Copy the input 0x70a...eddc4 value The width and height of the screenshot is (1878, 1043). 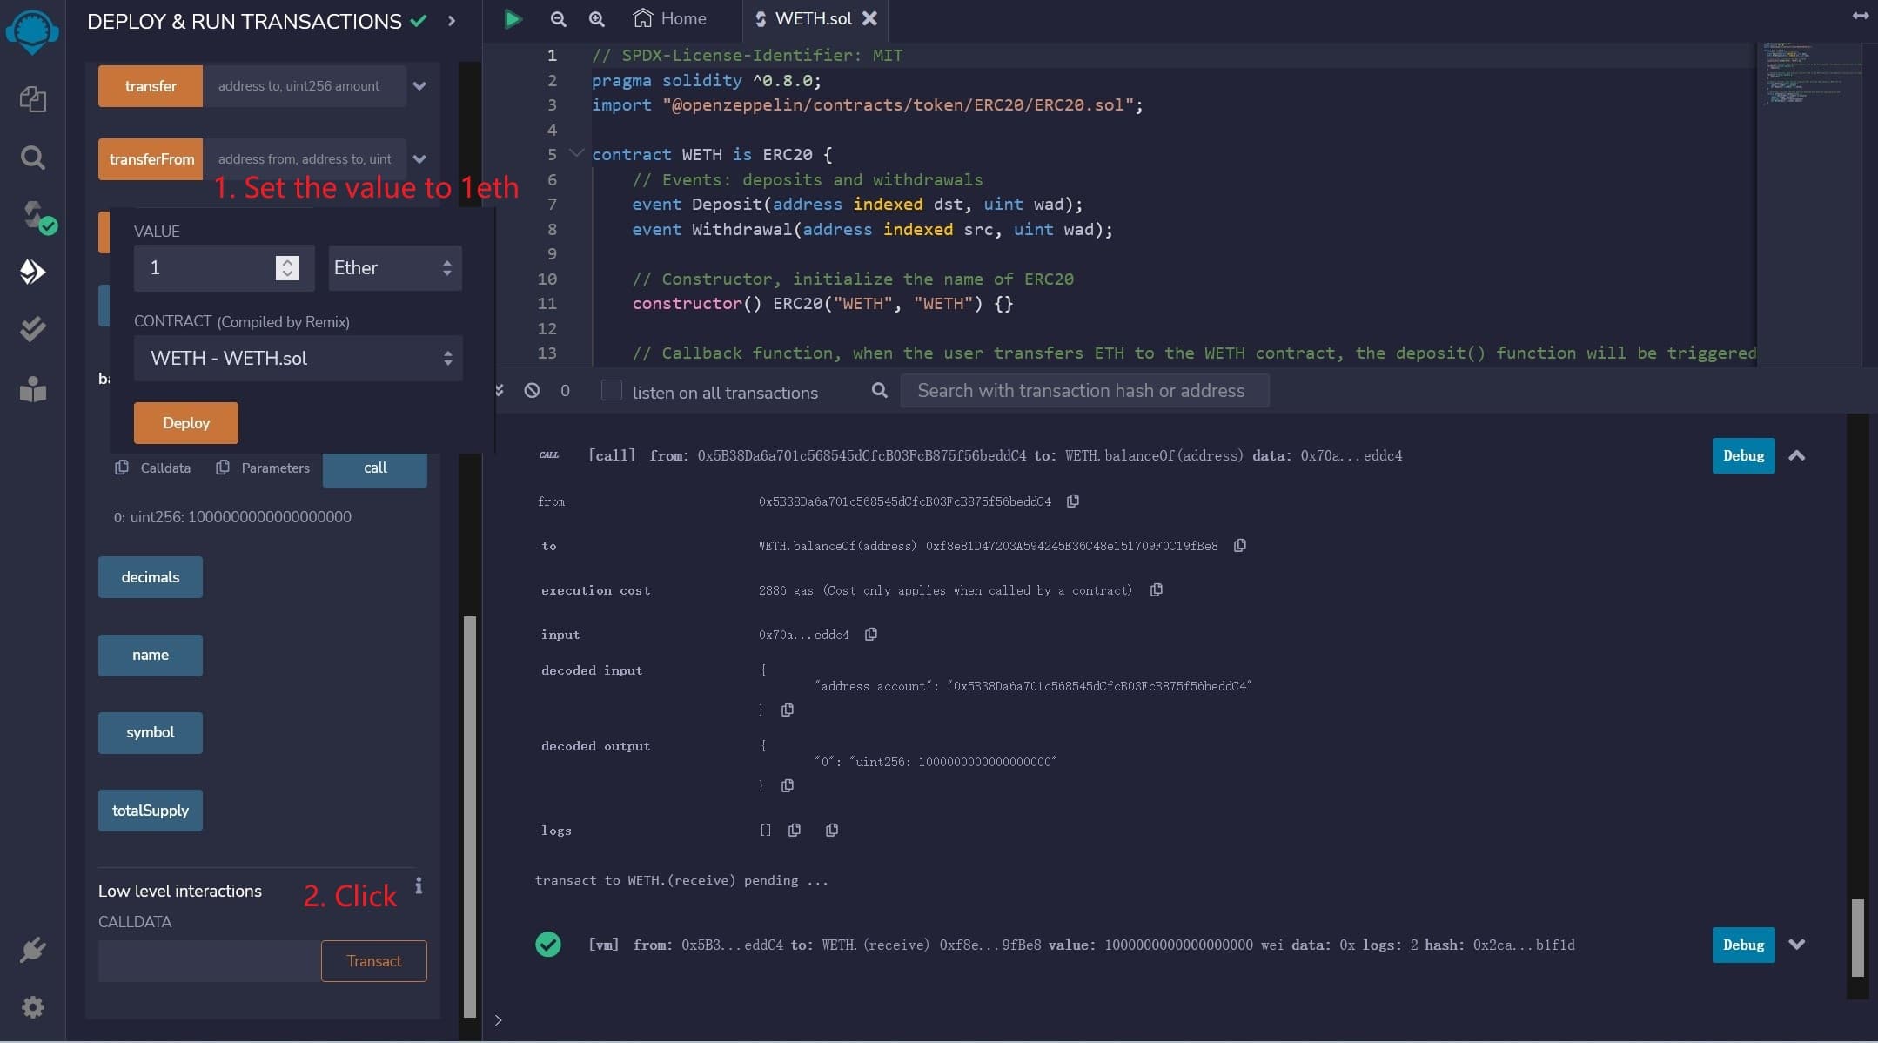coord(871,635)
